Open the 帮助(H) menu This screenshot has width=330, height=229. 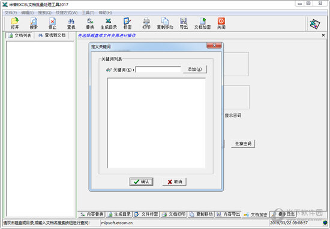tap(105, 13)
